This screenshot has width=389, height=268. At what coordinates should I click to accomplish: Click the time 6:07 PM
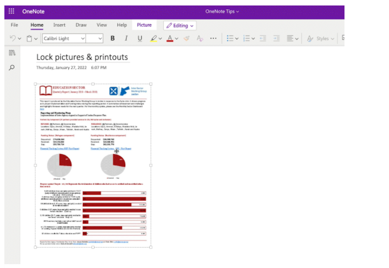[x=99, y=67]
